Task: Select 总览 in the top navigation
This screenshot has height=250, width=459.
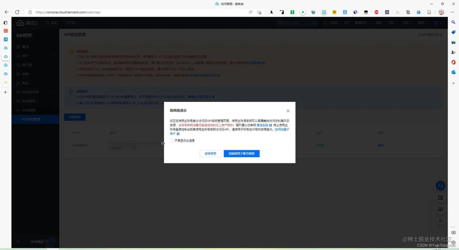Action: click(x=53, y=22)
